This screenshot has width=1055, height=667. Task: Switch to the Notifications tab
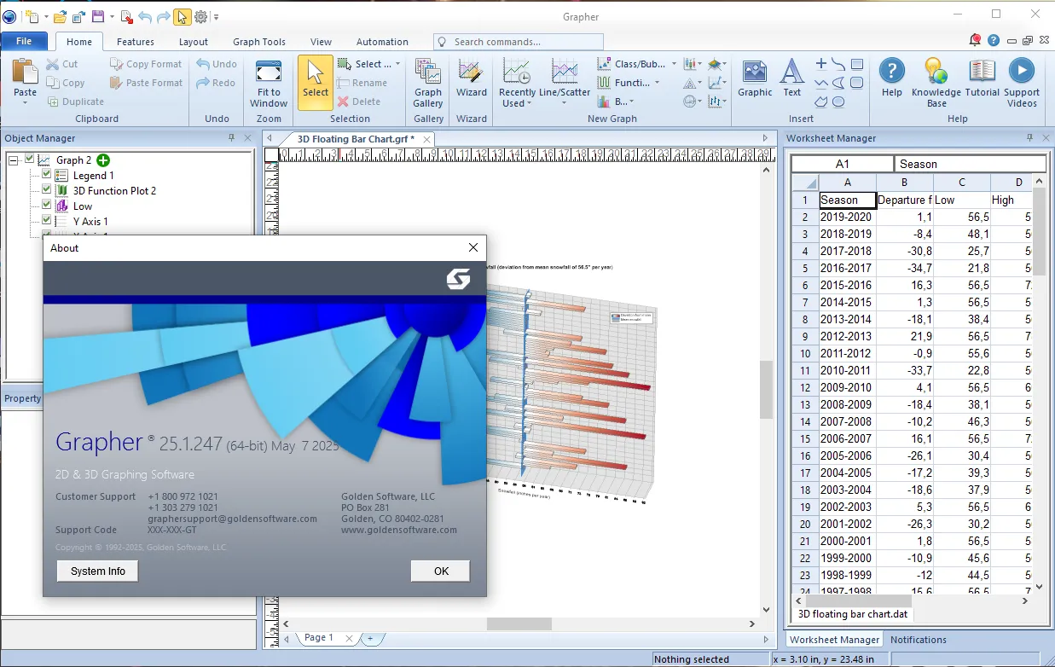919,640
